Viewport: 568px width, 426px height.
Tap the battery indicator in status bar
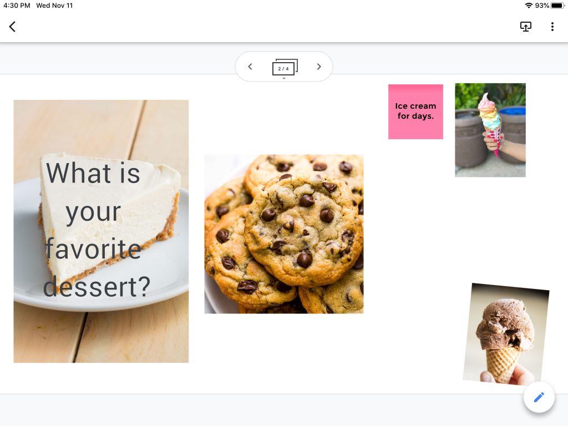point(558,6)
